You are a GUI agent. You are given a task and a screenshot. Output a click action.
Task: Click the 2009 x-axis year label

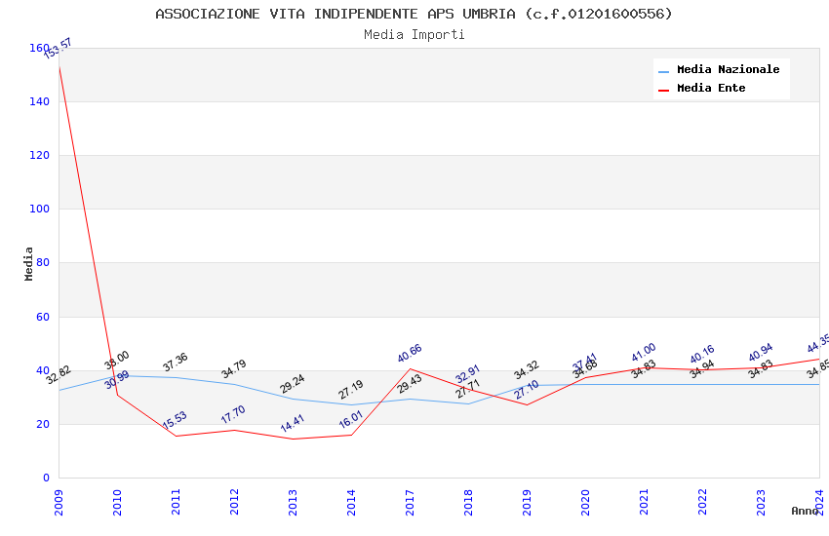tap(59, 502)
